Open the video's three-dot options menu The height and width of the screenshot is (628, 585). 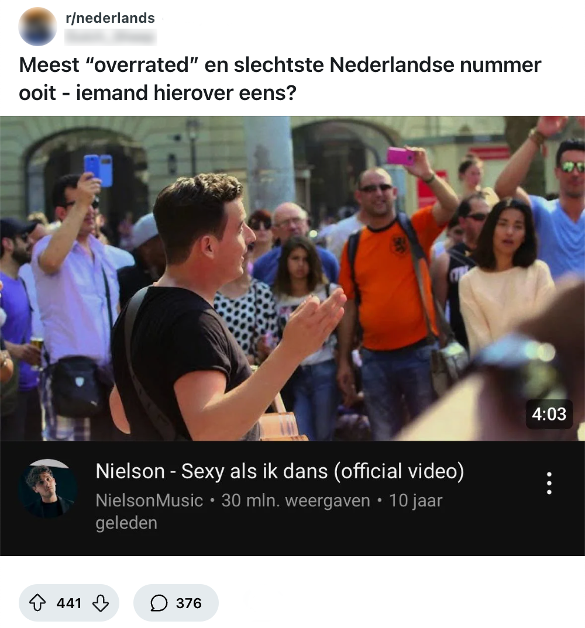549,483
